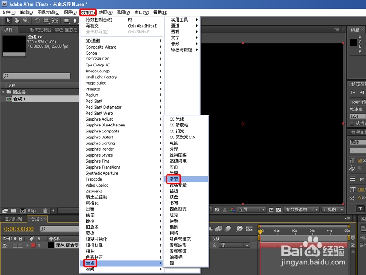This screenshot has height=275, width=366.
Task: Open the viewer panel options menu icon
Action: pyautogui.click(x=337, y=29)
